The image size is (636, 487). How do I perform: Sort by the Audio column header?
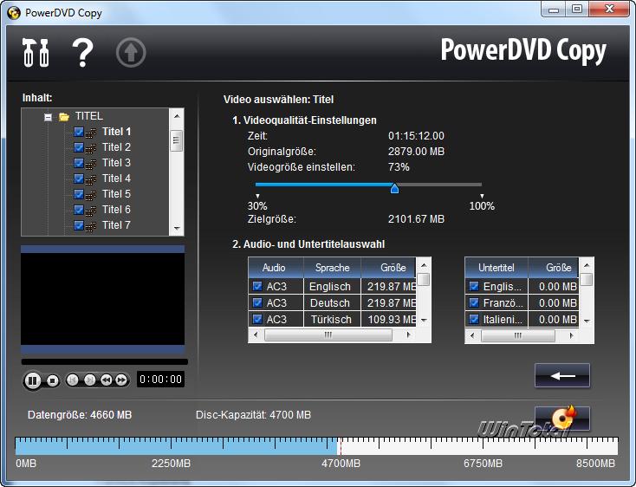pos(274,268)
